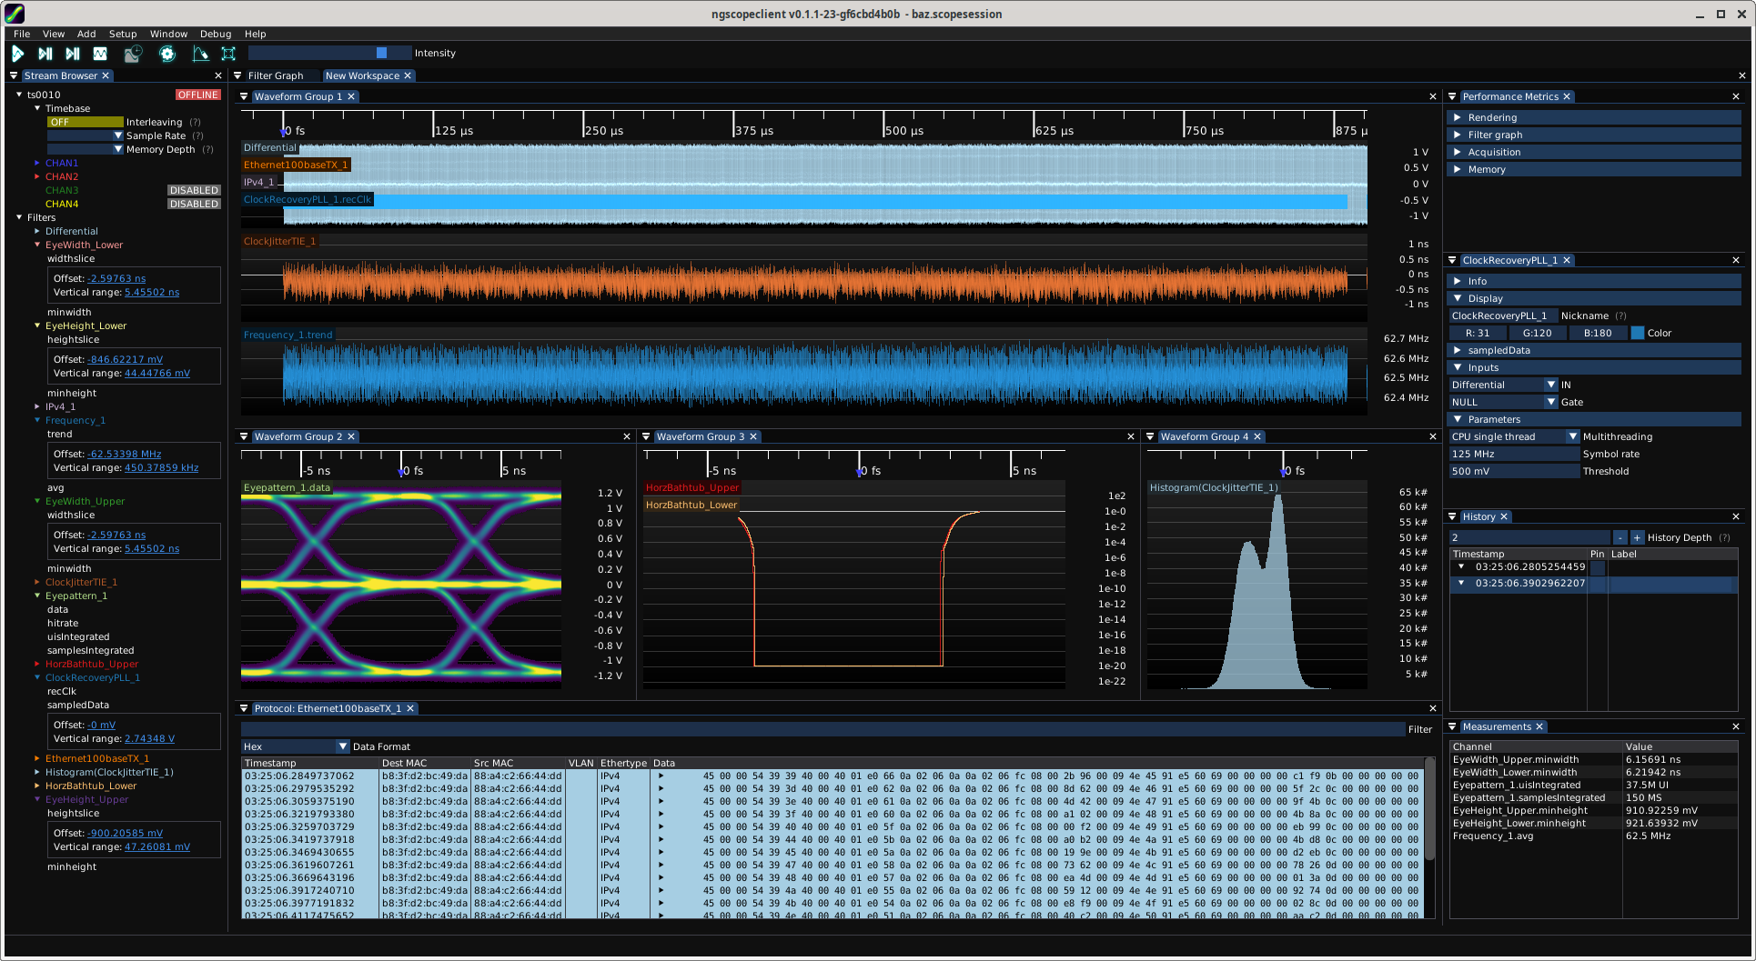This screenshot has height=961, width=1756.
Task: Pin the 03:25:06.2805254459 history entry
Action: (1597, 567)
